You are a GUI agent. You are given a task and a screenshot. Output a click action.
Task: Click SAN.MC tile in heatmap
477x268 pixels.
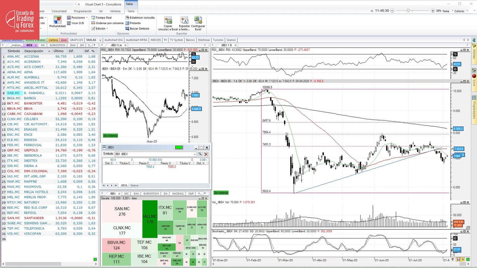[x=122, y=211]
